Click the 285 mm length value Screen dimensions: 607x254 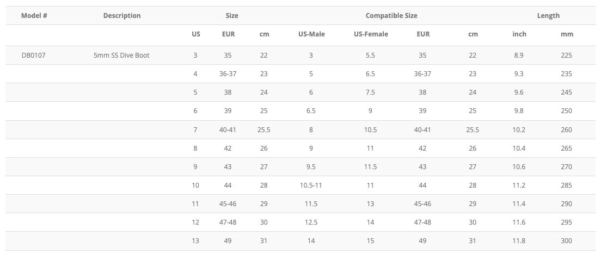[x=567, y=185]
